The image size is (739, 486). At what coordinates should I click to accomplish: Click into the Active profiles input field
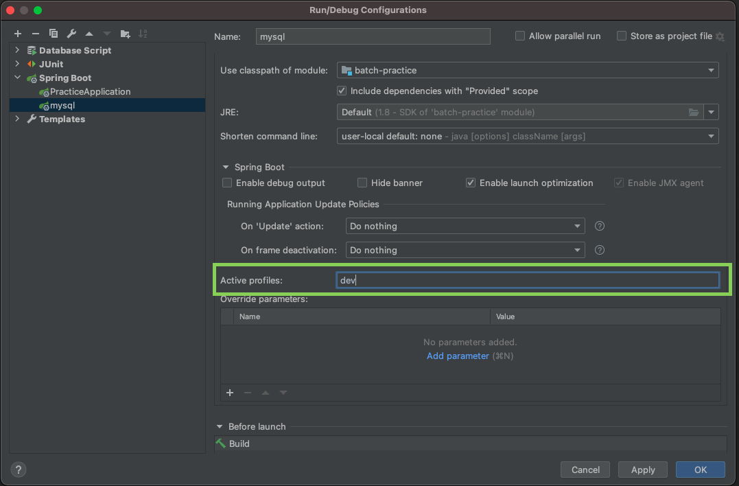click(x=527, y=280)
